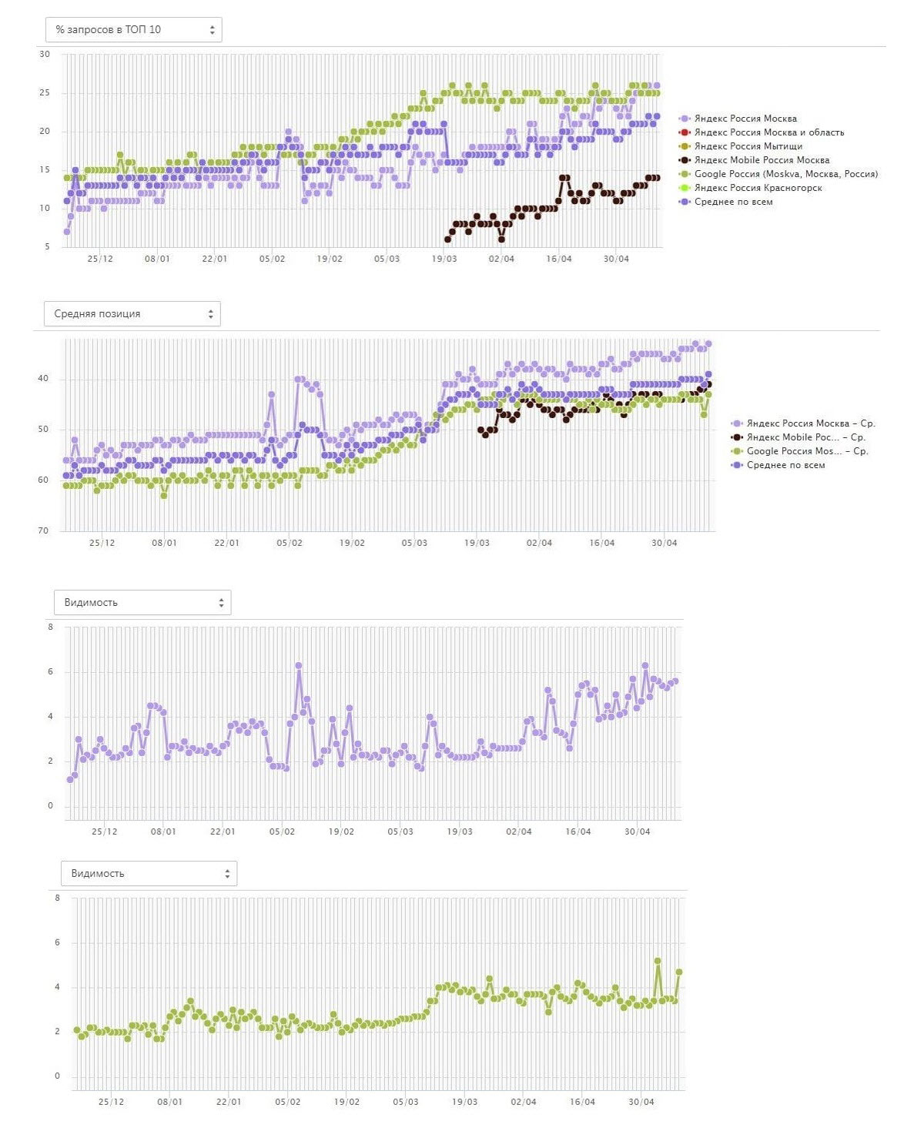Click the 02/04 date label under average position chart

[x=539, y=543]
